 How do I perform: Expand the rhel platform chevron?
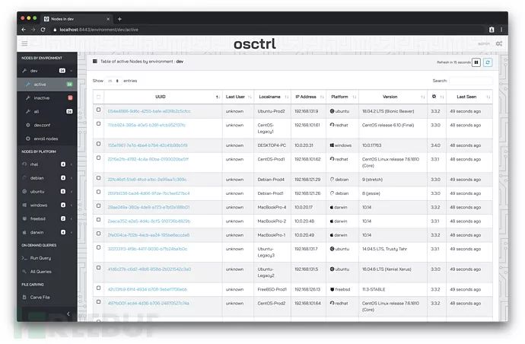click(72, 164)
